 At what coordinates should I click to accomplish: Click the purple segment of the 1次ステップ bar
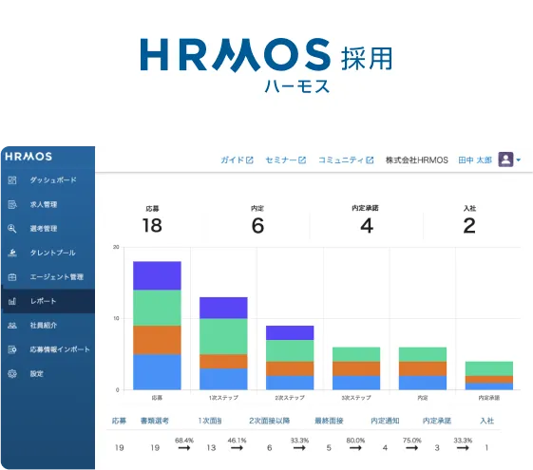(x=223, y=308)
